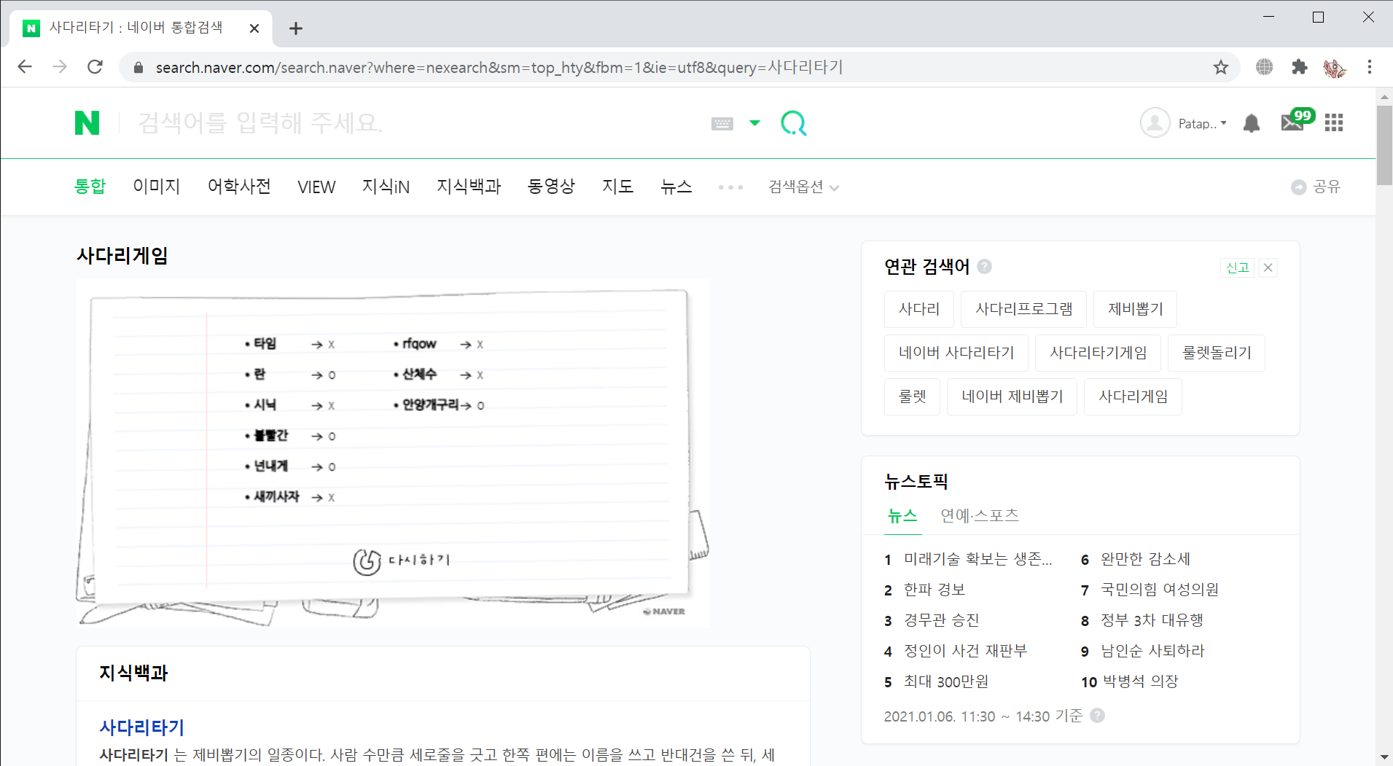Open the 지식iN tab
The height and width of the screenshot is (766, 1393).
[386, 187]
